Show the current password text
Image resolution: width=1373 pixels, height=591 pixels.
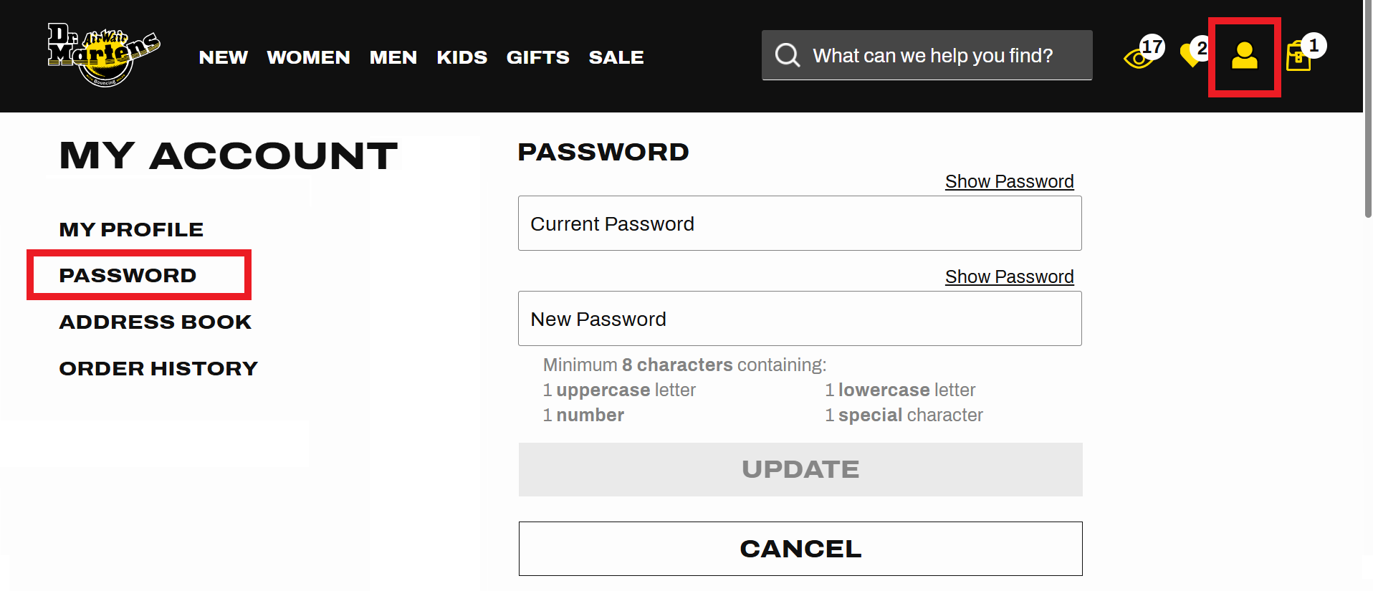pos(1009,181)
